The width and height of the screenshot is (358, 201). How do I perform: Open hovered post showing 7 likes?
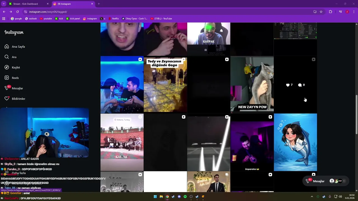coord(295,85)
